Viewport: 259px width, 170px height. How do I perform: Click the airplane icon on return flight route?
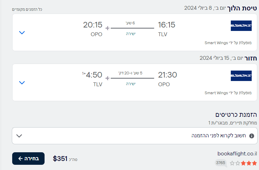(108, 78)
